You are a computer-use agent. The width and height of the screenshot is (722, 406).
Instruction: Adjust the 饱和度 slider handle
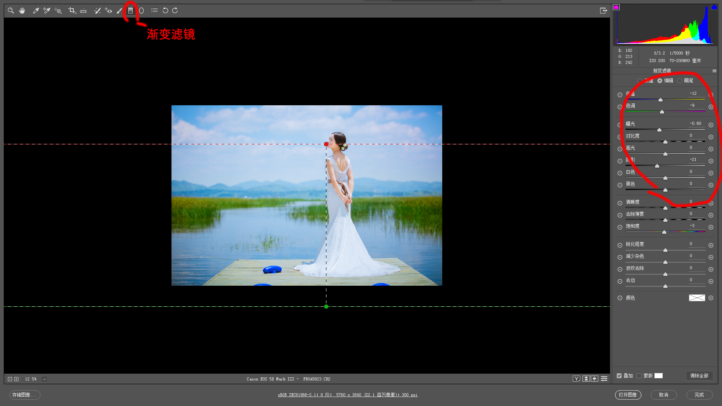click(x=664, y=232)
